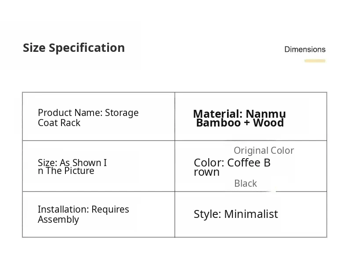Screen dimensions: 347x257
Task: Click the 'rown' text below Coffee
Action: [206, 172]
